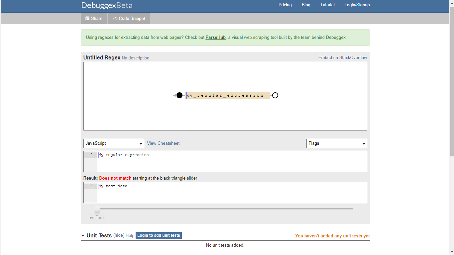454x255 pixels.
Task: Collapse the Unit Tests section triangle
Action: [x=82, y=235]
